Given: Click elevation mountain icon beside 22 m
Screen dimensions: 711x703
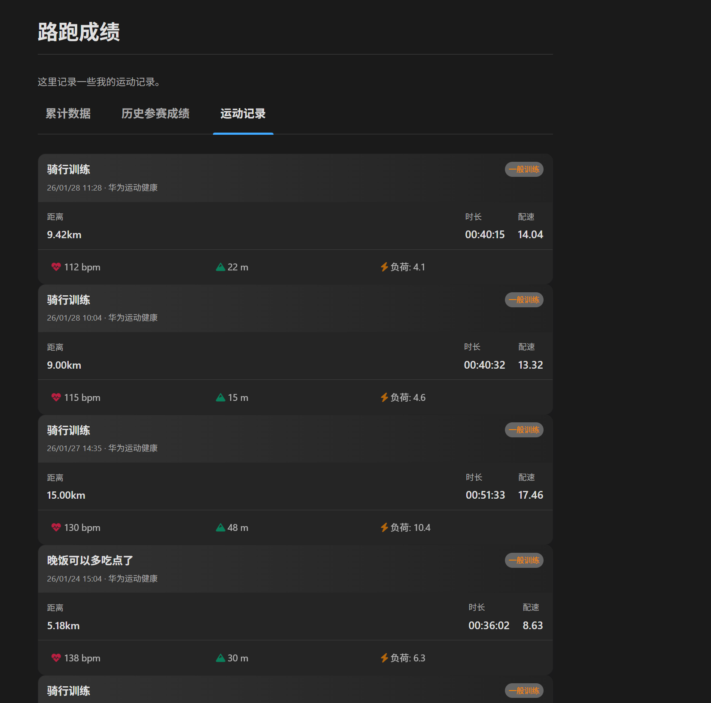Looking at the screenshot, I should [221, 267].
